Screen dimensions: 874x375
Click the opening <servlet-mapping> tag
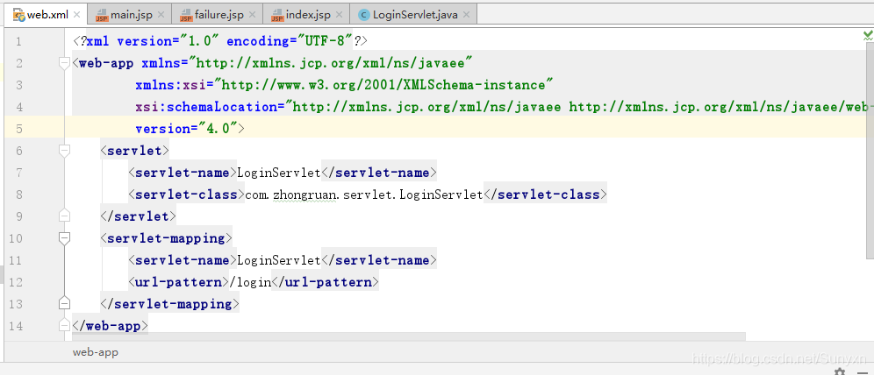pos(166,238)
